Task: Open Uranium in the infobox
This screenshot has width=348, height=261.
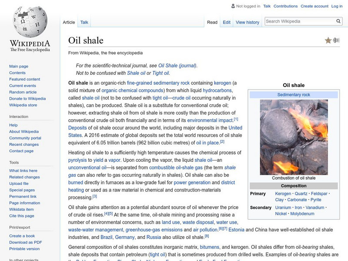Action: (x=283, y=207)
